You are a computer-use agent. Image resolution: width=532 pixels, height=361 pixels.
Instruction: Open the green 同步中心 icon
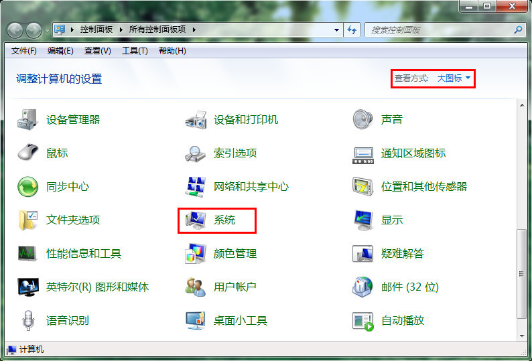pyautogui.click(x=27, y=187)
